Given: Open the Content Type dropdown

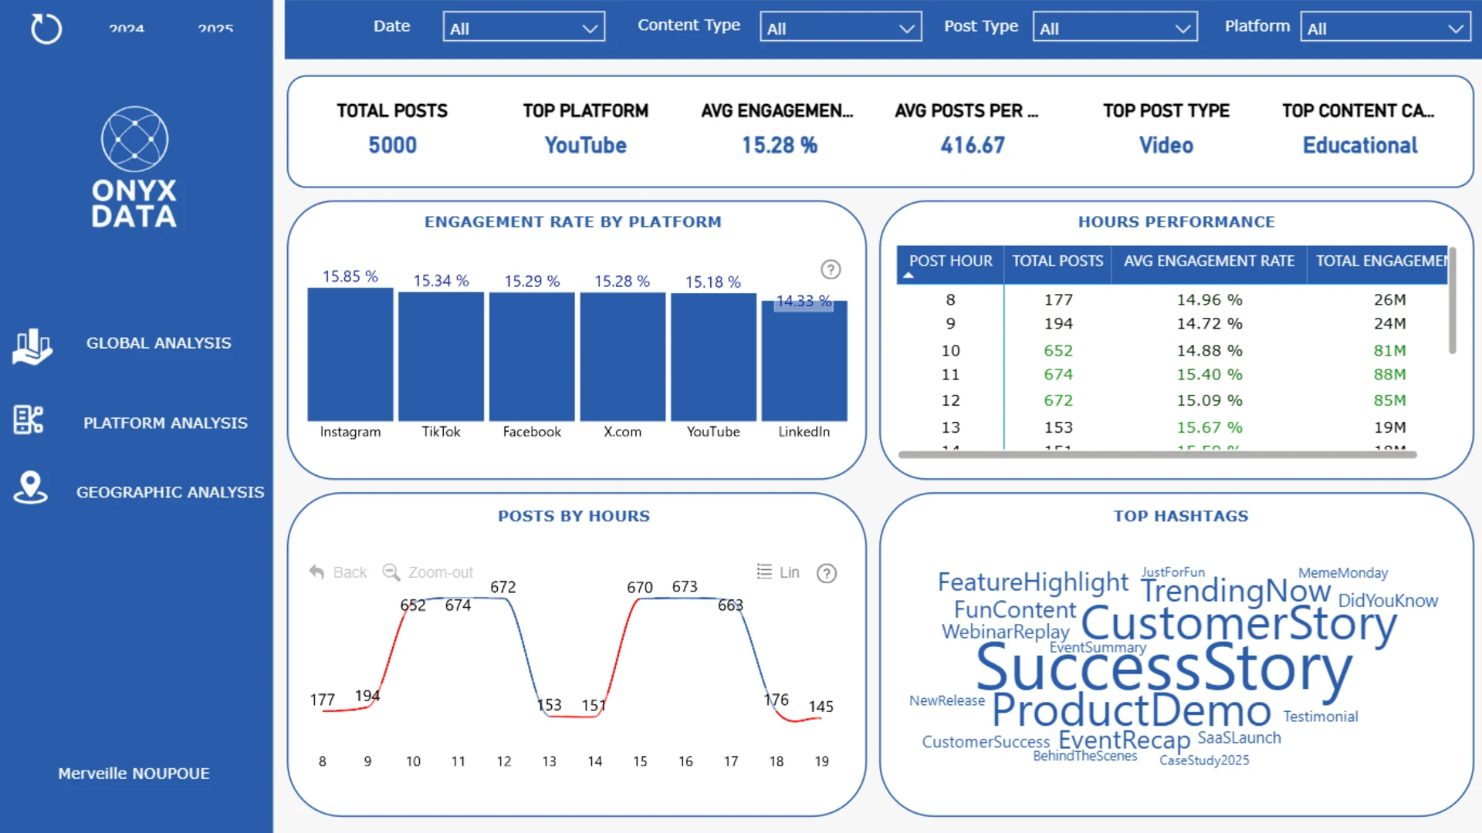Looking at the screenshot, I should click(x=840, y=28).
